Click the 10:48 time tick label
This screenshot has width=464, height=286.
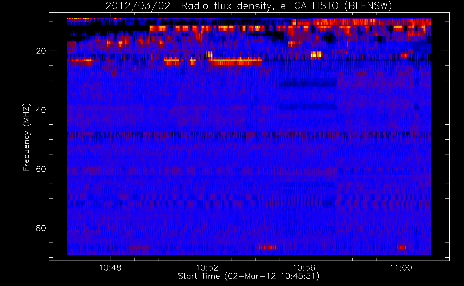click(110, 268)
